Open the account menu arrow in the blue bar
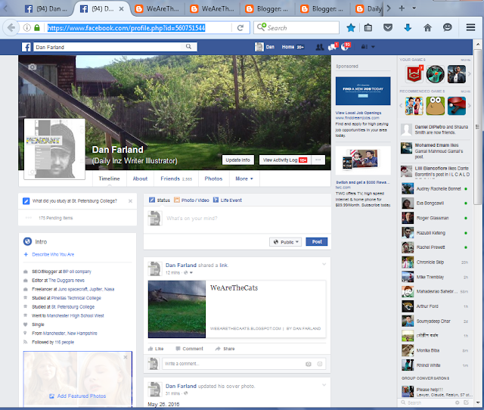 click(x=373, y=47)
